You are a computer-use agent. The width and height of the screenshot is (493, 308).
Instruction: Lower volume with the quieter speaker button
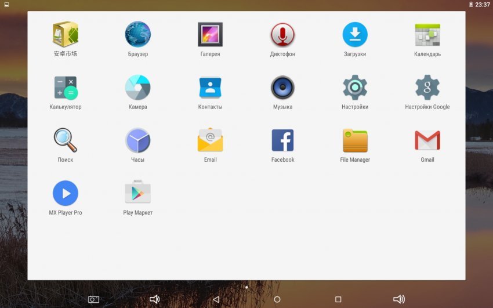154,299
